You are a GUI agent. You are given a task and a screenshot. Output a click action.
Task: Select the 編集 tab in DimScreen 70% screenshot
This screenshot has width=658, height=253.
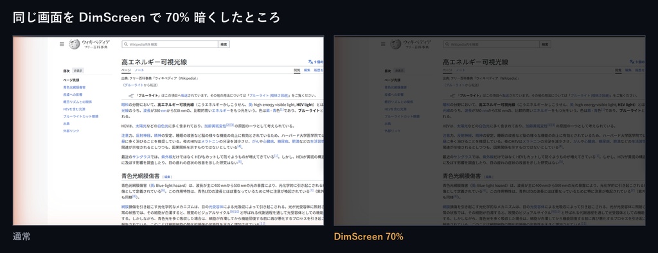pyautogui.click(x=628, y=70)
